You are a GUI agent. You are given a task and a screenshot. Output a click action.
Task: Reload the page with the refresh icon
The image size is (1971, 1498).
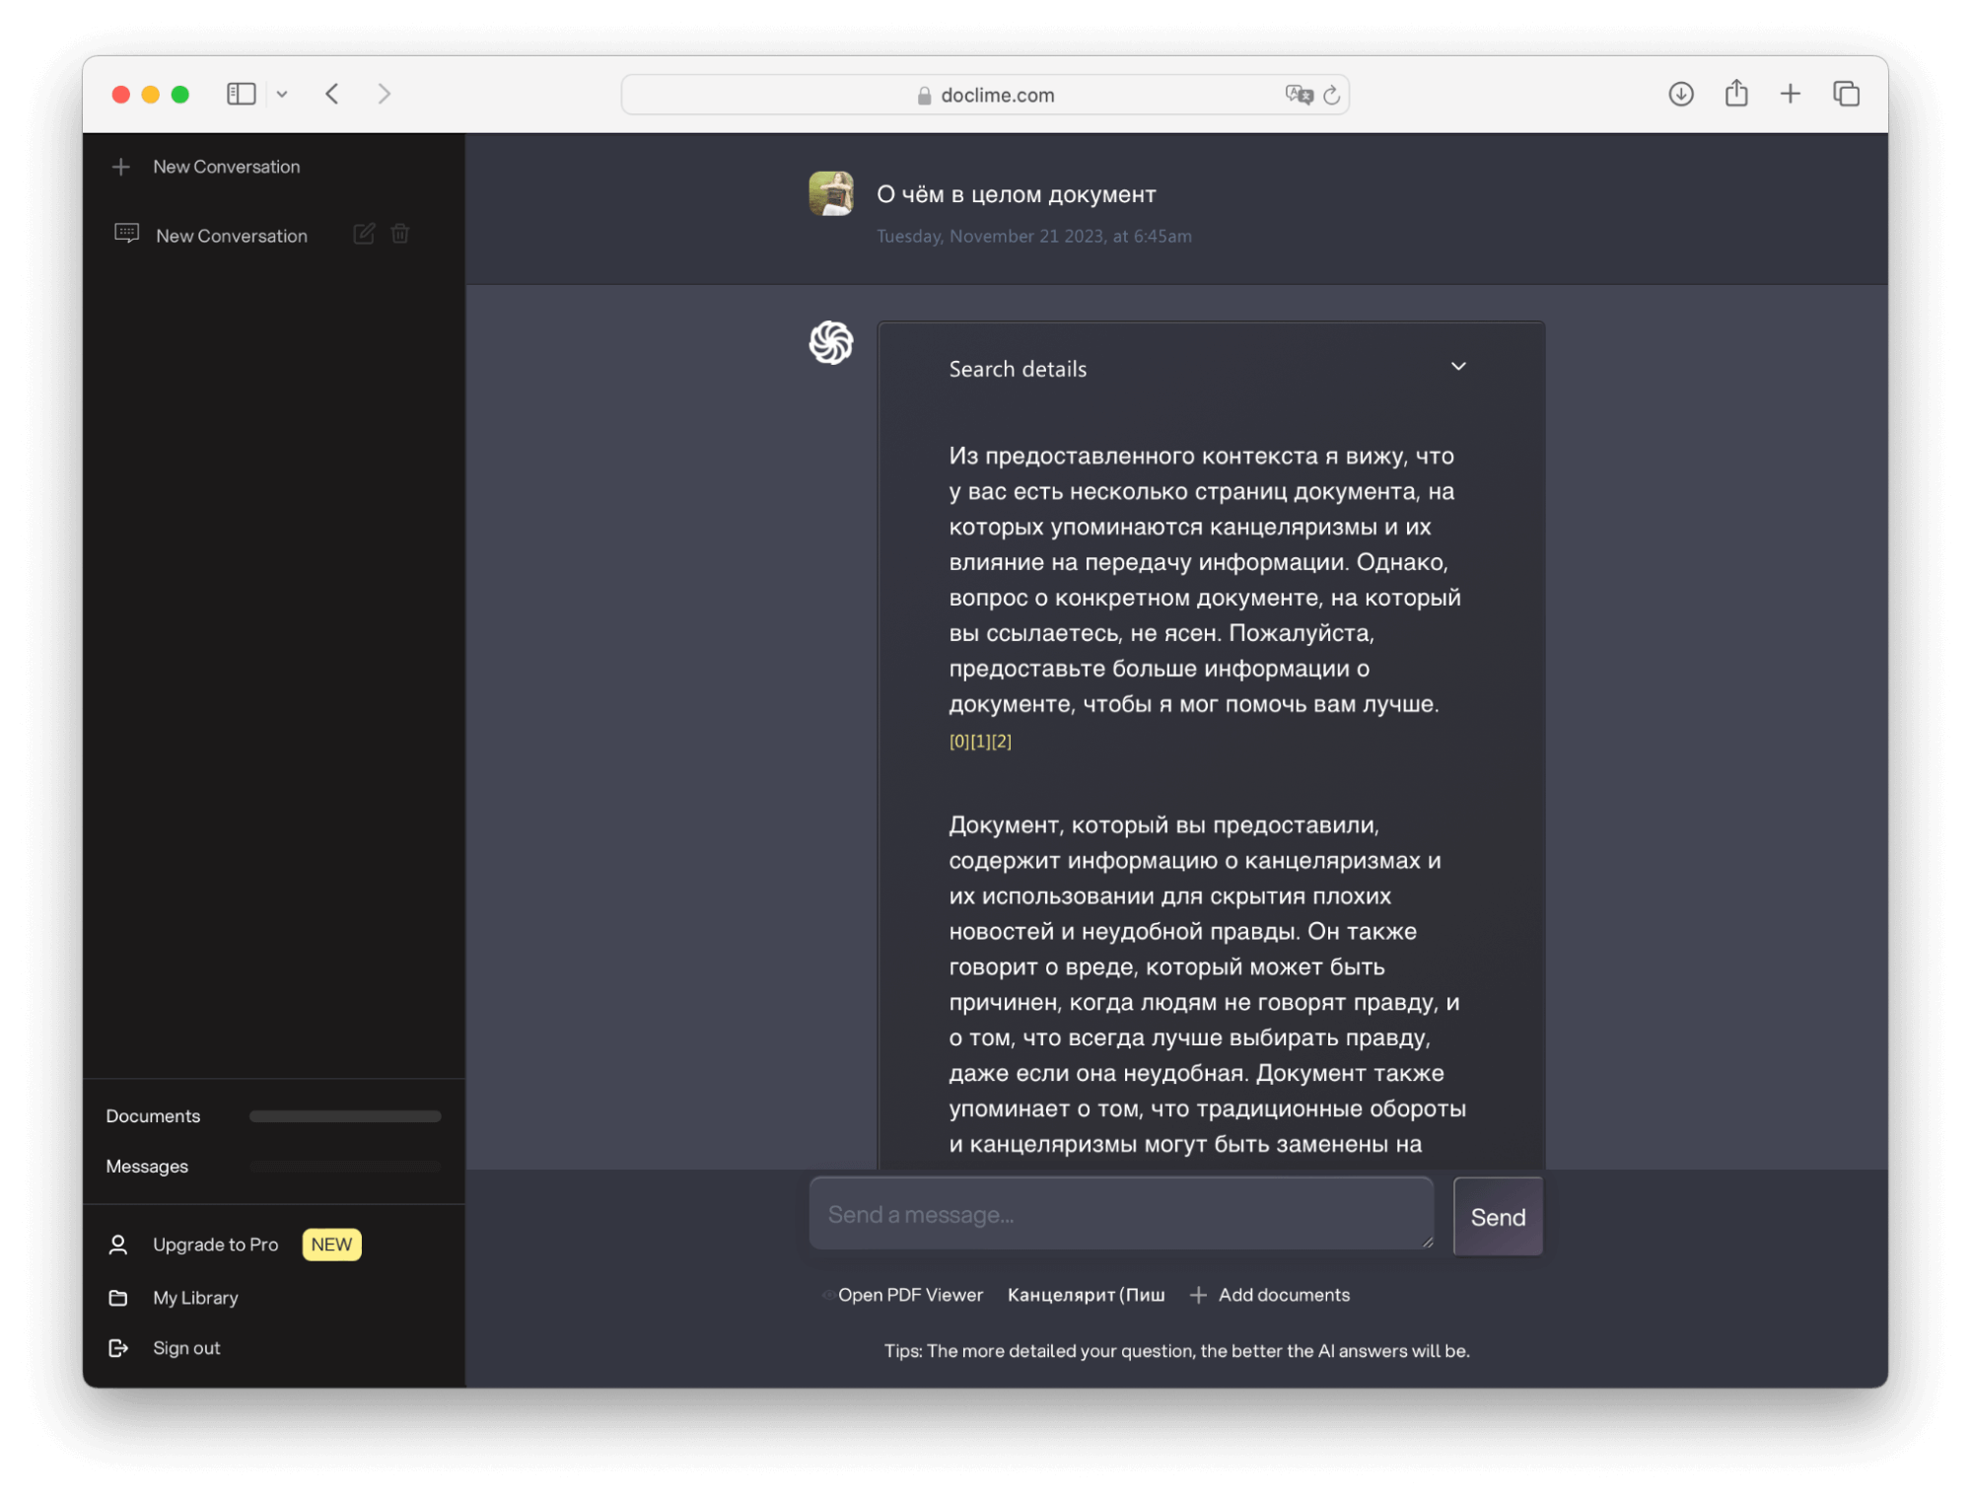click(1332, 95)
